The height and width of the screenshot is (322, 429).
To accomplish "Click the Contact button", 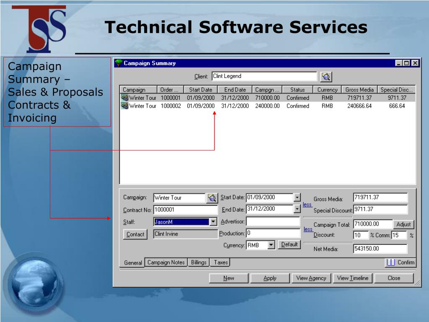I will point(135,234).
